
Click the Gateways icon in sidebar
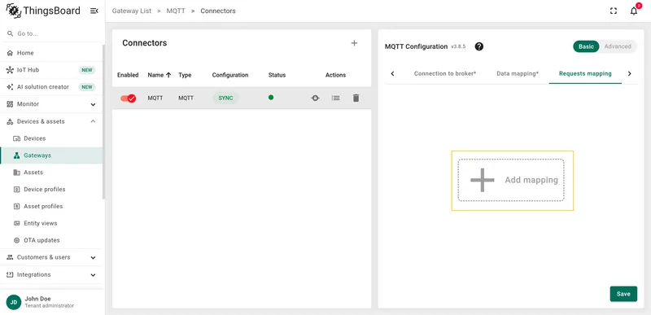[17, 155]
